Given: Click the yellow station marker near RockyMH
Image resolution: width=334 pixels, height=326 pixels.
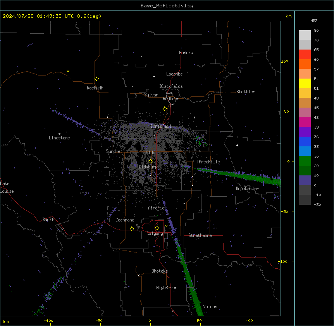Looking at the screenshot, I should coord(96,79).
